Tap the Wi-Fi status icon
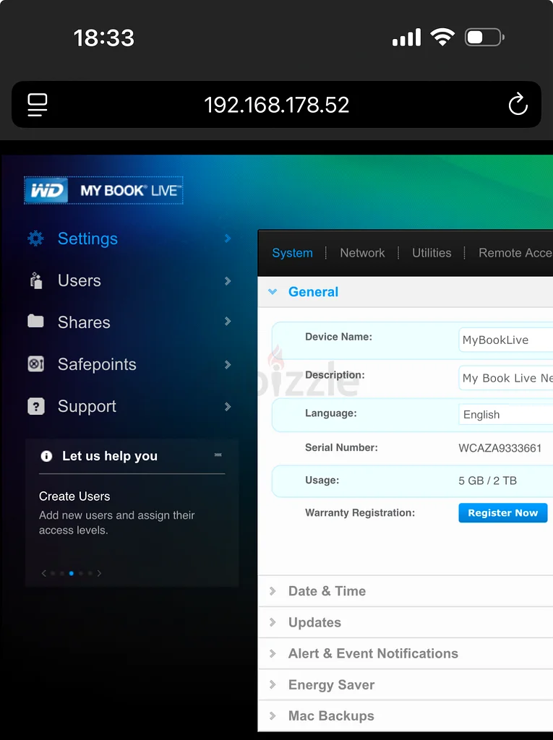This screenshot has height=740, width=553. (442, 37)
